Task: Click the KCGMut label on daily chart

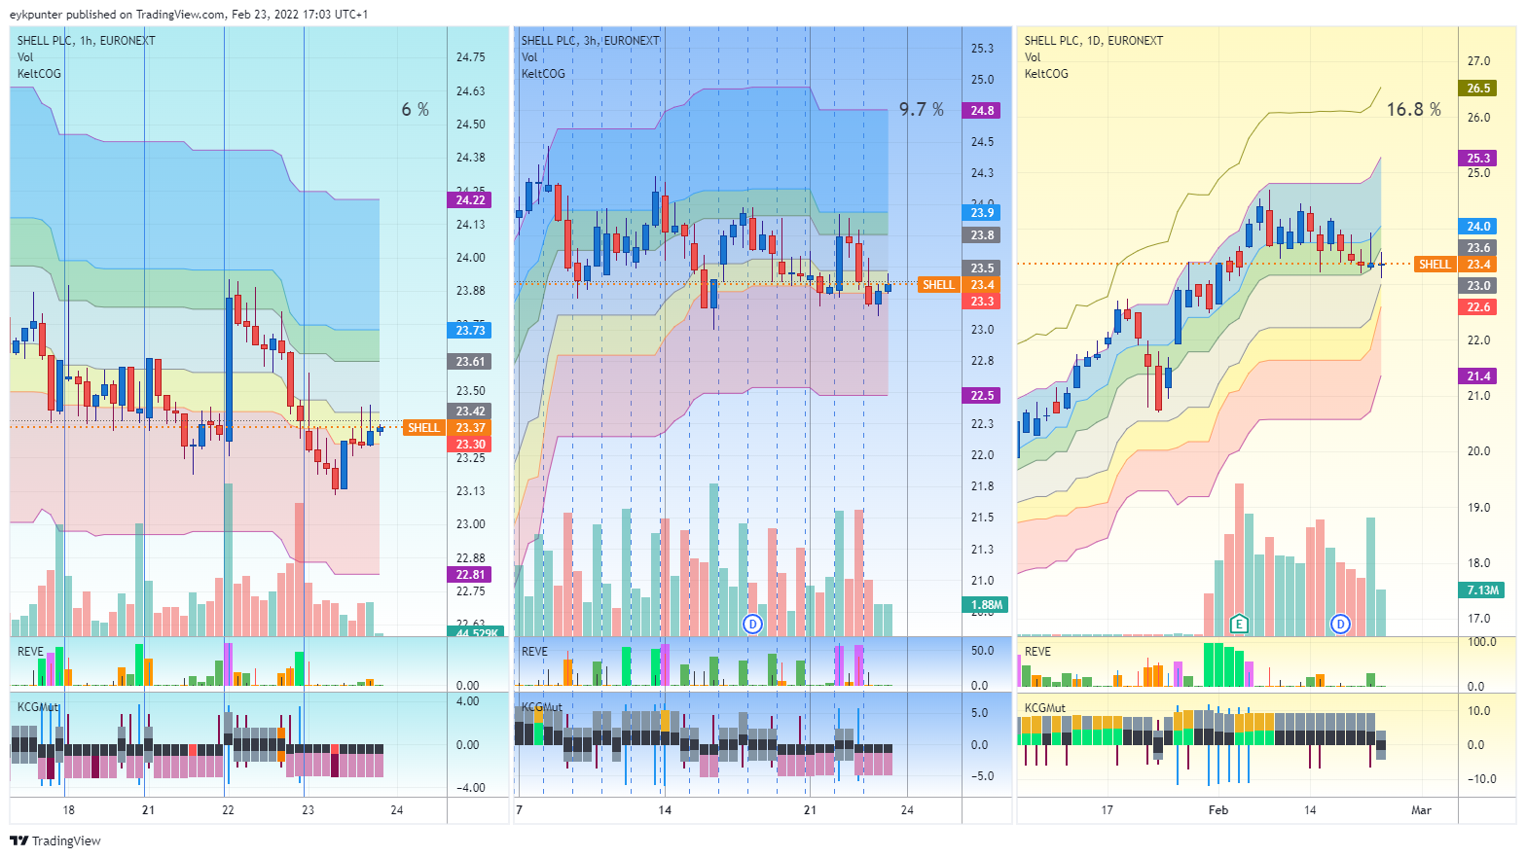Action: click(x=1045, y=708)
